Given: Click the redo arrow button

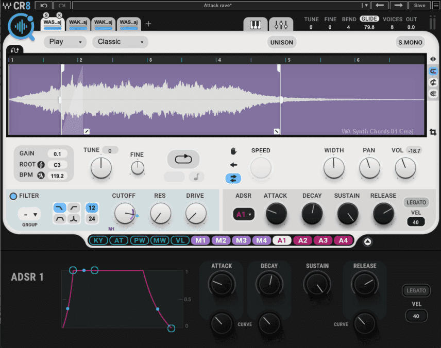Looking at the screenshot, I should 62,5.
